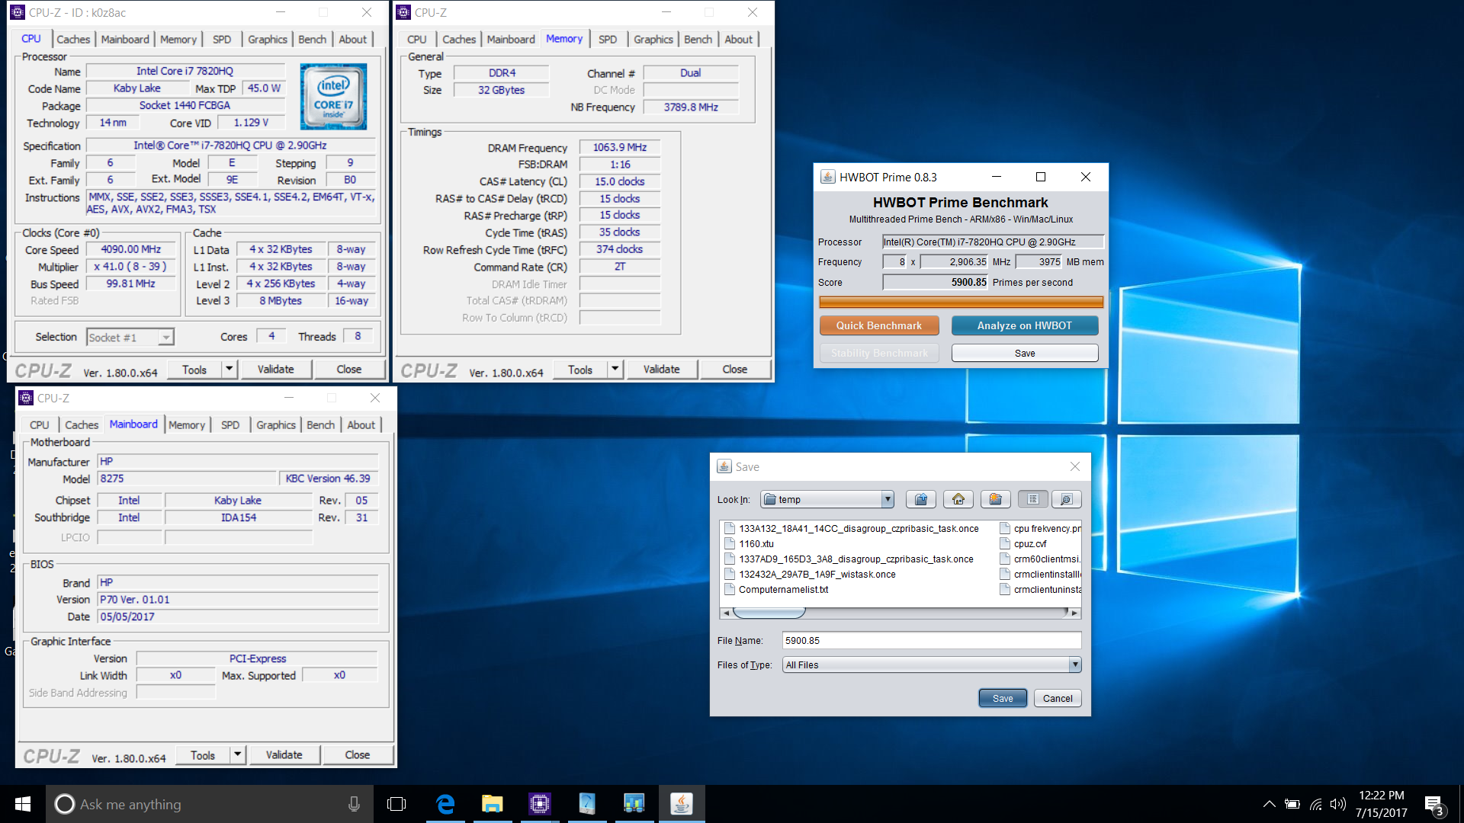Select 132432A_29A7B_1A9F_wistask.once file
Screen dimensions: 1464x823
817,574
